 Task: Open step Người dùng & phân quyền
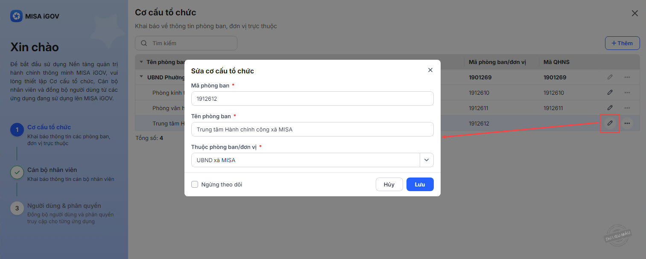point(64,206)
